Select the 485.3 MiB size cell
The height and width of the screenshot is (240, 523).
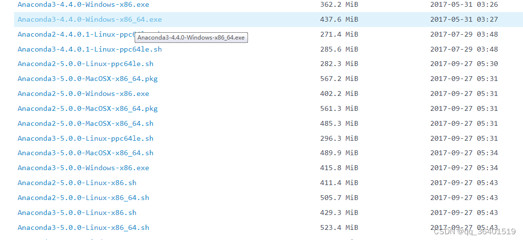pyautogui.click(x=339, y=124)
